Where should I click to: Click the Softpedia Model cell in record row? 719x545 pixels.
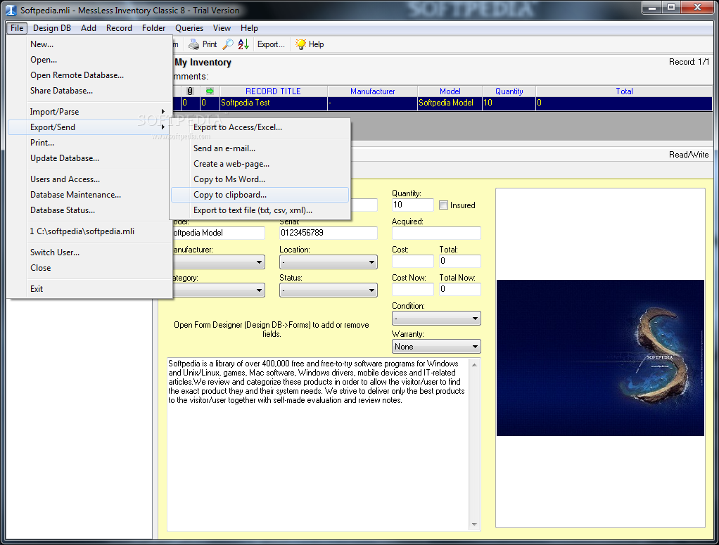click(450, 103)
